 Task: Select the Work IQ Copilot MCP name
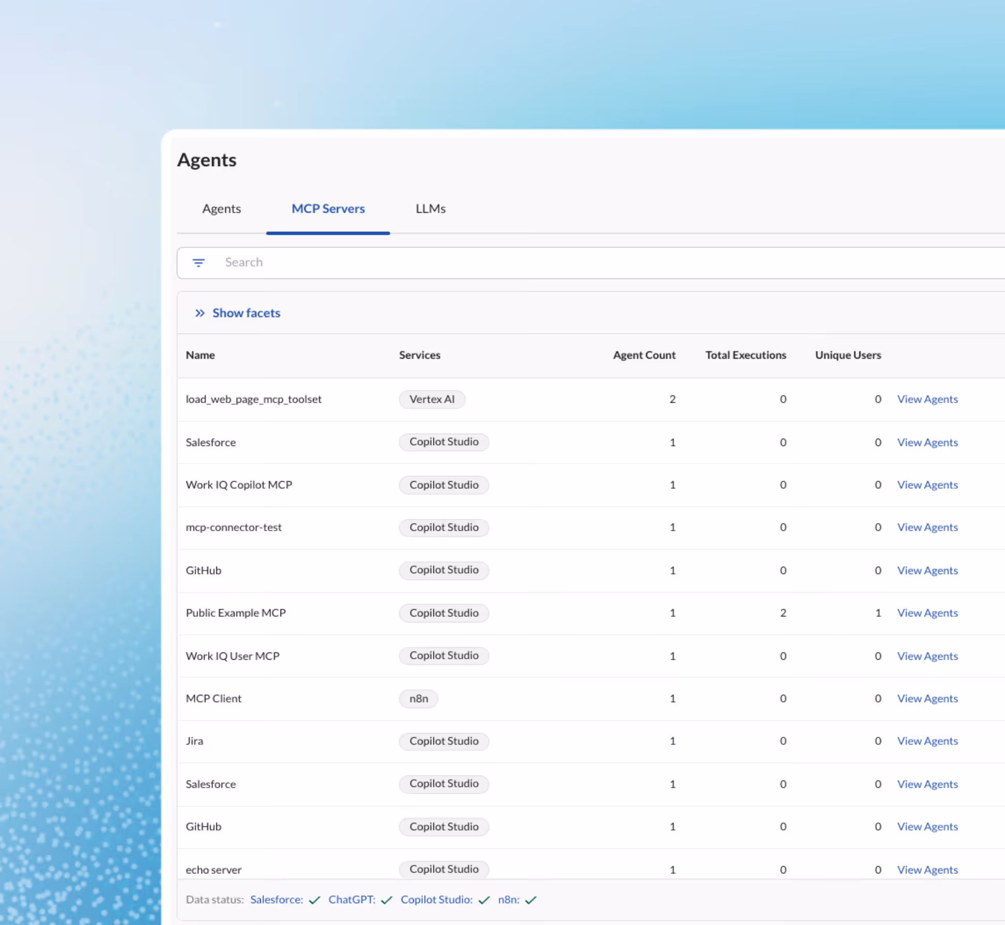coord(239,485)
